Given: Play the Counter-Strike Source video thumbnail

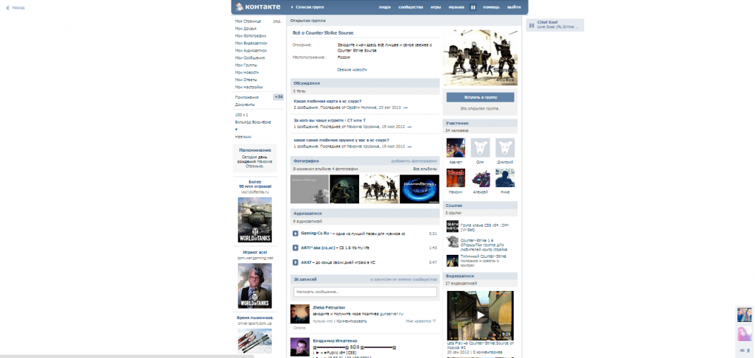Looking at the screenshot, I should click(480, 315).
